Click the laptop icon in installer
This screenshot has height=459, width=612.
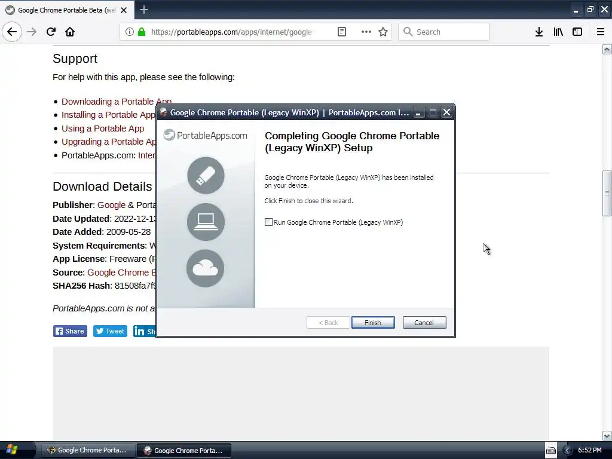click(206, 222)
